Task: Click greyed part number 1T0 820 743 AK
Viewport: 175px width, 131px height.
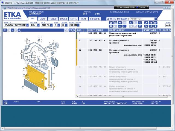Action: (97, 67)
